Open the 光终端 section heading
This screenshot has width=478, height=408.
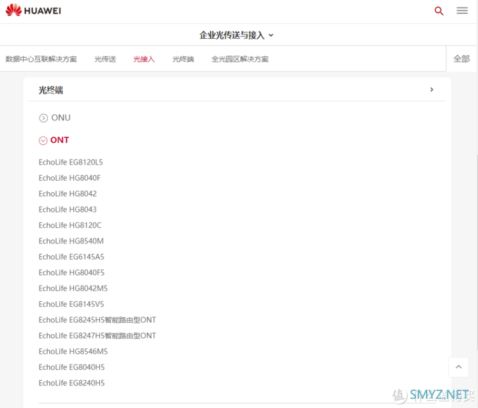coord(51,90)
